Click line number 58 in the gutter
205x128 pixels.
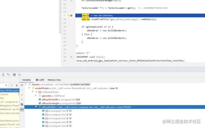click(x=65, y=19)
